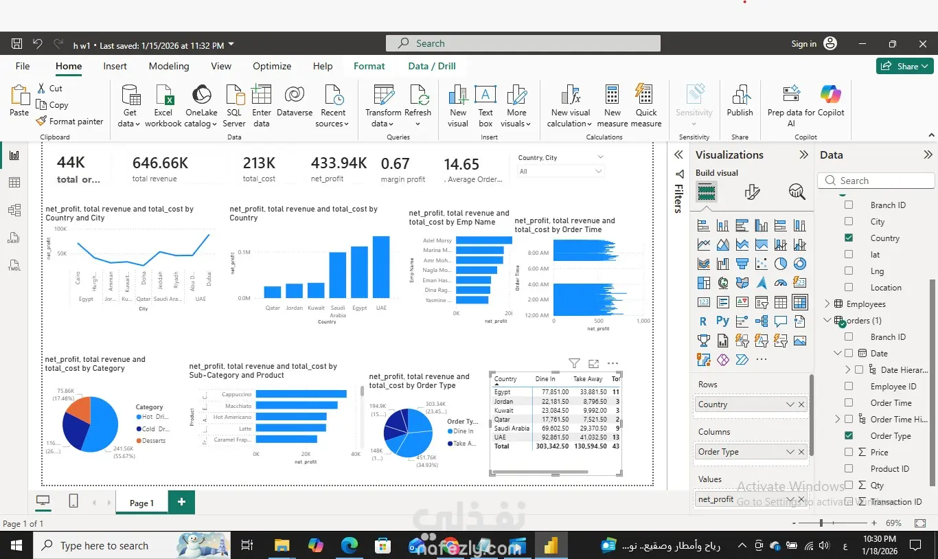Image resolution: width=938 pixels, height=559 pixels.
Task: Add a new report page
Action: pos(182,503)
